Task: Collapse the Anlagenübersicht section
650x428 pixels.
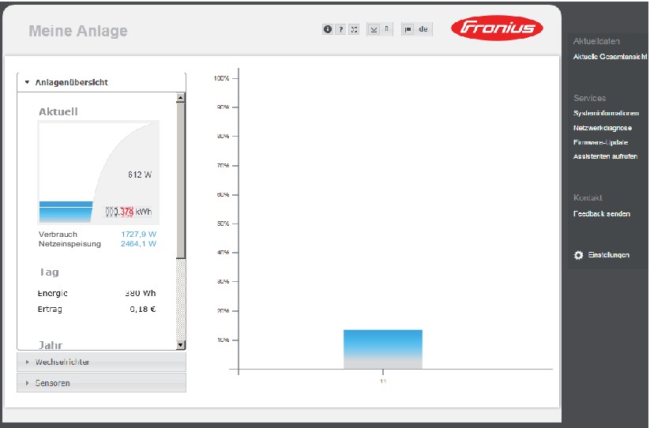Action: (x=71, y=82)
